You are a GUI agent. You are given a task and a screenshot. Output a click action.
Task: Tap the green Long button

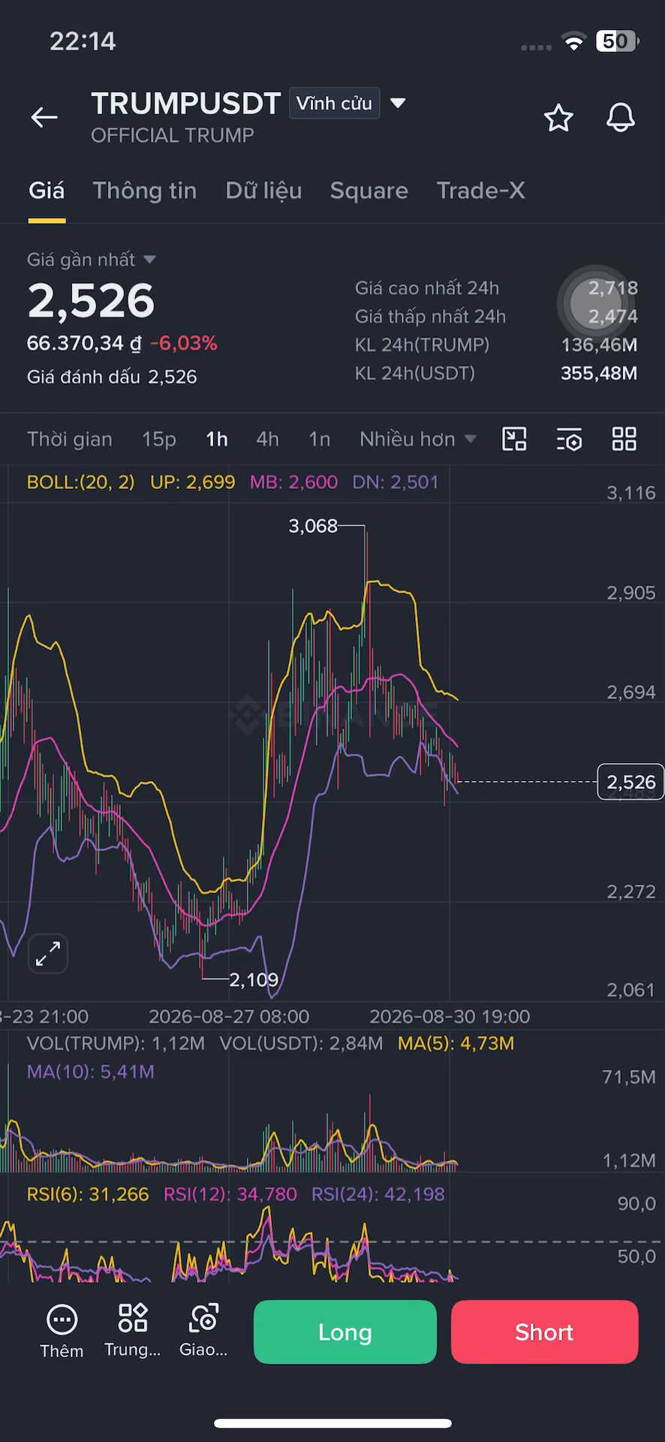(345, 1332)
